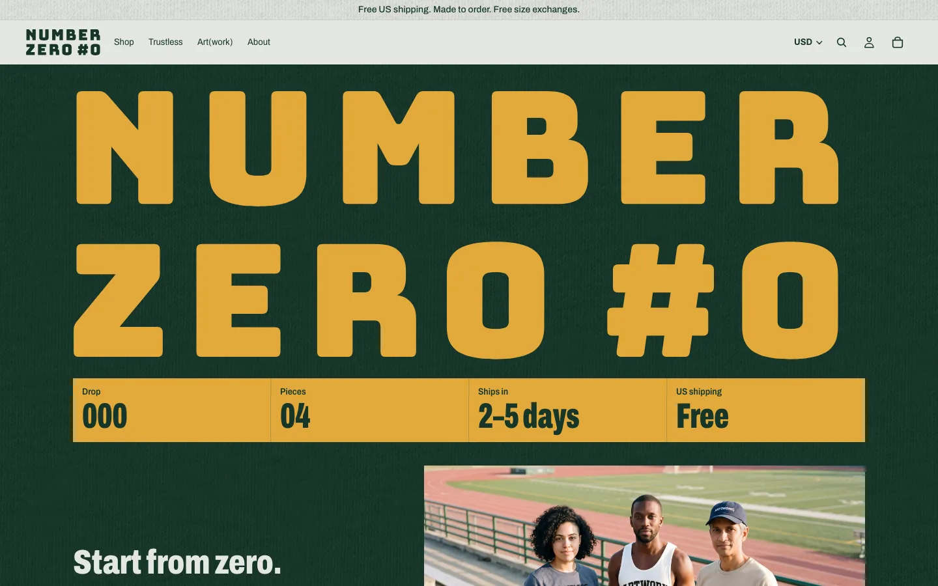Click the free US shipping announcement bar
This screenshot has height=586, width=938.
tap(469, 10)
